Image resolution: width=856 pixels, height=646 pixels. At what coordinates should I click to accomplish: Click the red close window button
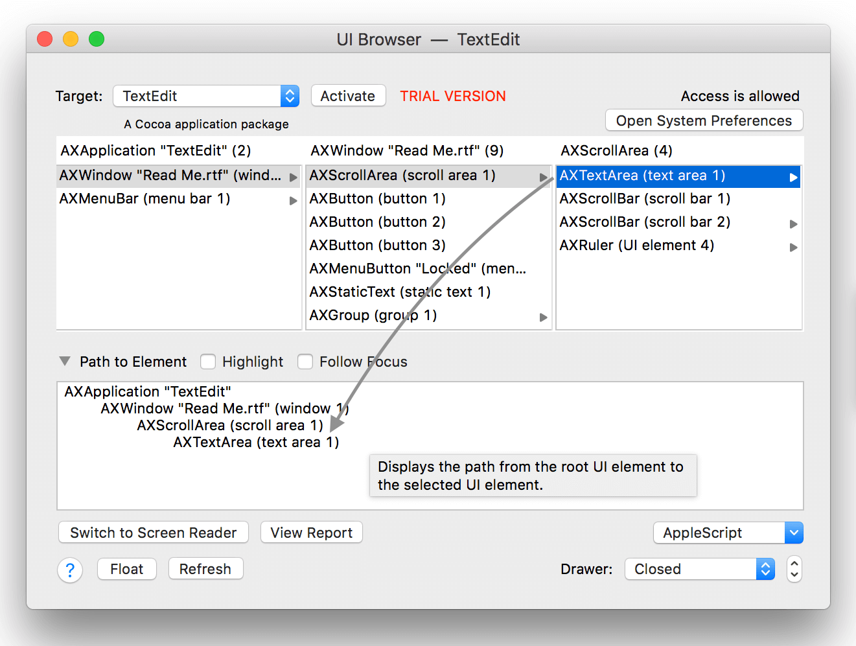(45, 39)
